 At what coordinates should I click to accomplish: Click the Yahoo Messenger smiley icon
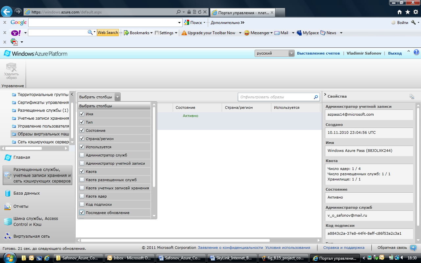point(247,33)
